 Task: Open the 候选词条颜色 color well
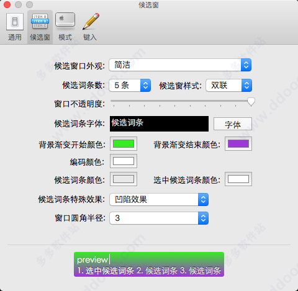pyautogui.click(x=124, y=179)
